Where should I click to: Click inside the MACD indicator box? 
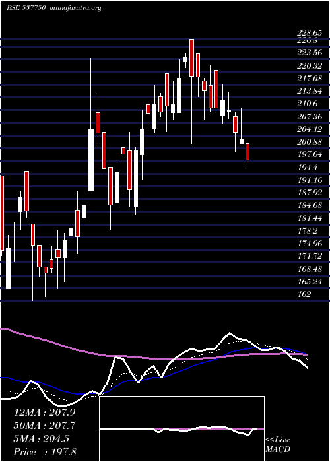point(182,429)
